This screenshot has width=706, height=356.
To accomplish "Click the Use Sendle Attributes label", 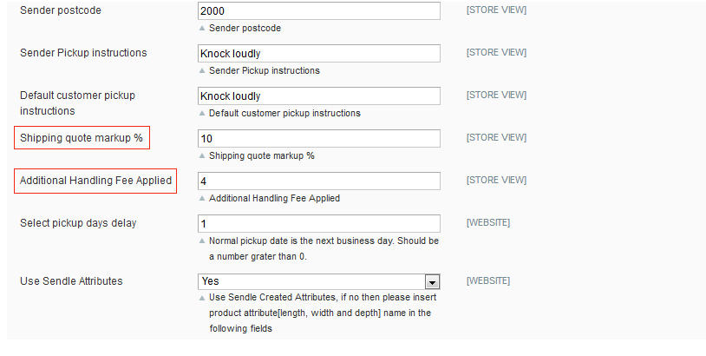I will pos(71,281).
